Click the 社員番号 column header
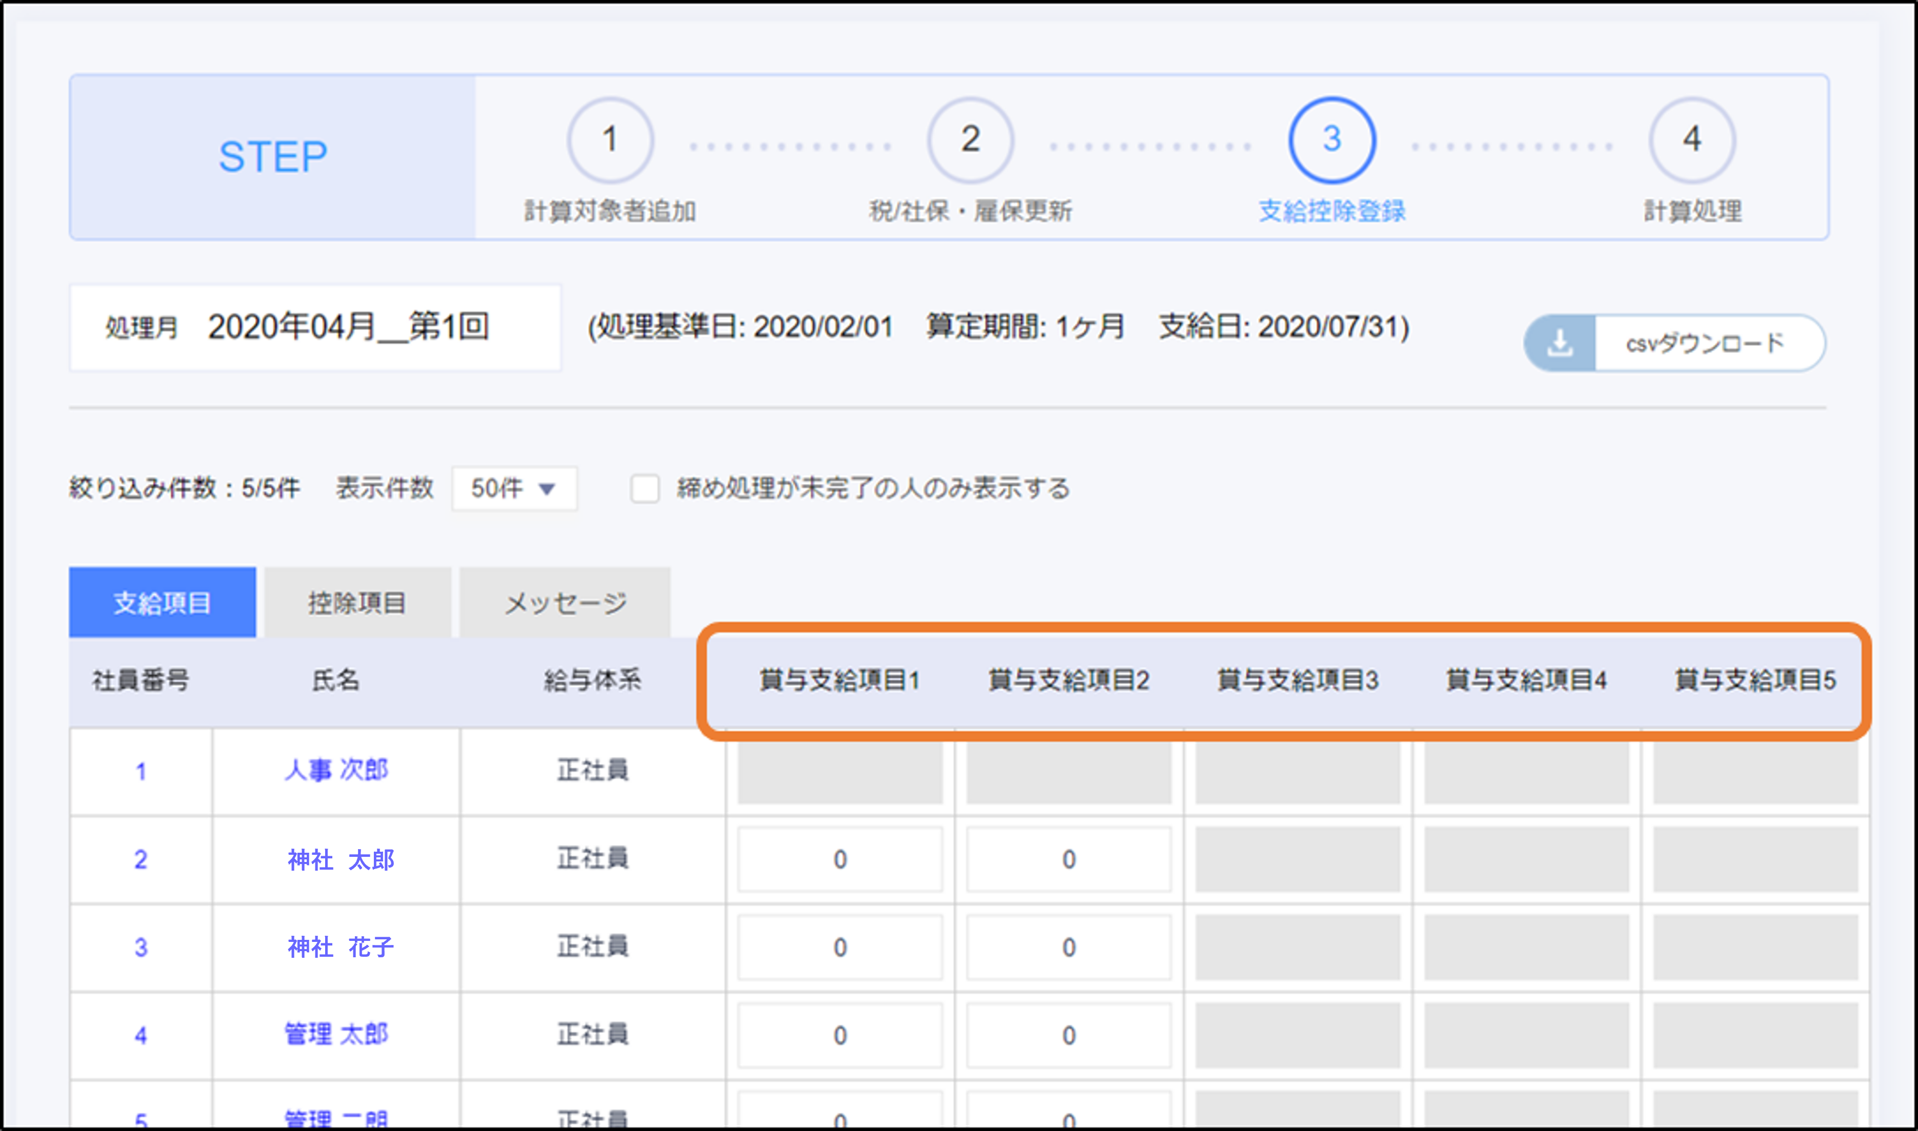Screen dimensions: 1918x1131 pyautogui.click(x=141, y=680)
